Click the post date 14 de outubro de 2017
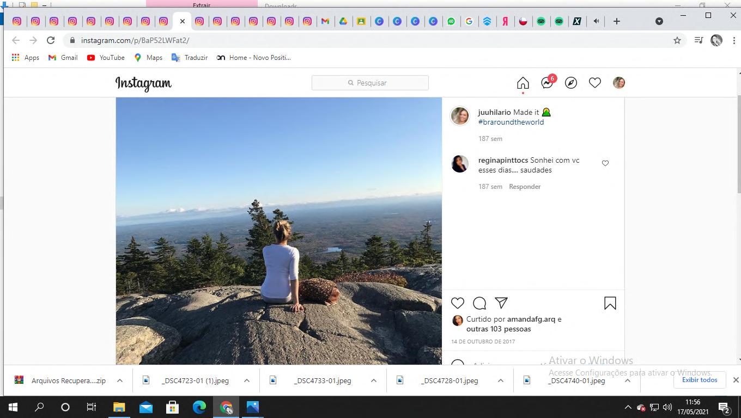The image size is (741, 418). point(483,342)
